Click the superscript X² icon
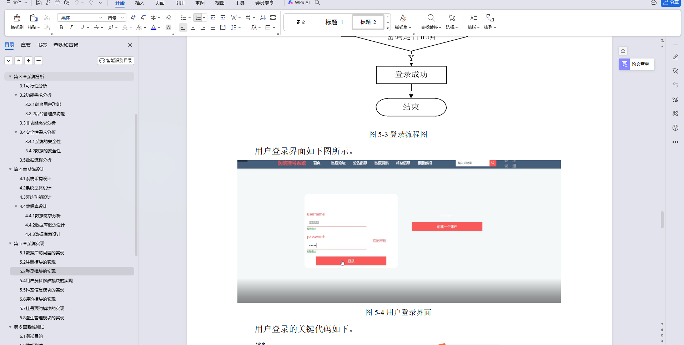 111,27
